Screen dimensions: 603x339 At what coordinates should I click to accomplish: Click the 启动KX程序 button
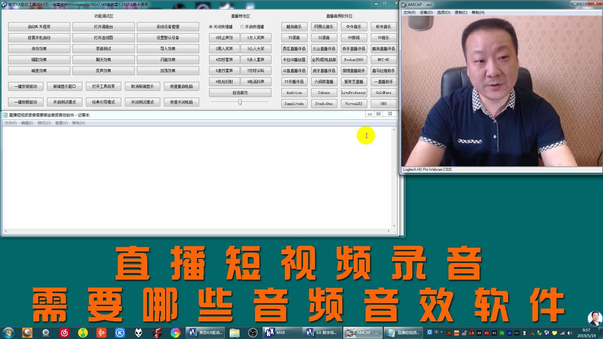[x=39, y=27]
